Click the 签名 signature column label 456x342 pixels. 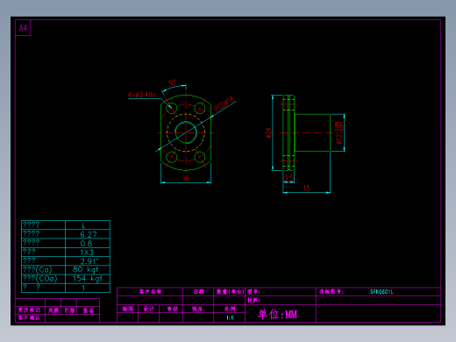click(88, 310)
